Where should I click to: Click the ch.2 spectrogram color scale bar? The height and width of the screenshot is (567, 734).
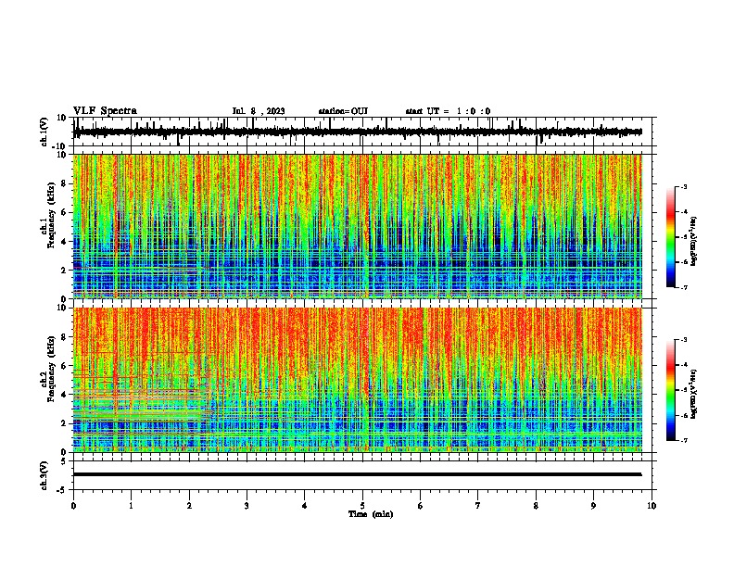(671, 390)
